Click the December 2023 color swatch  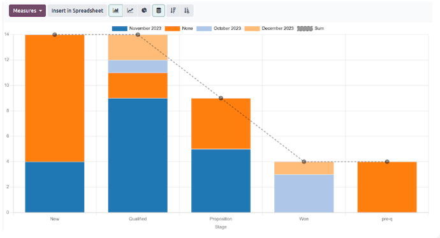tap(252, 28)
